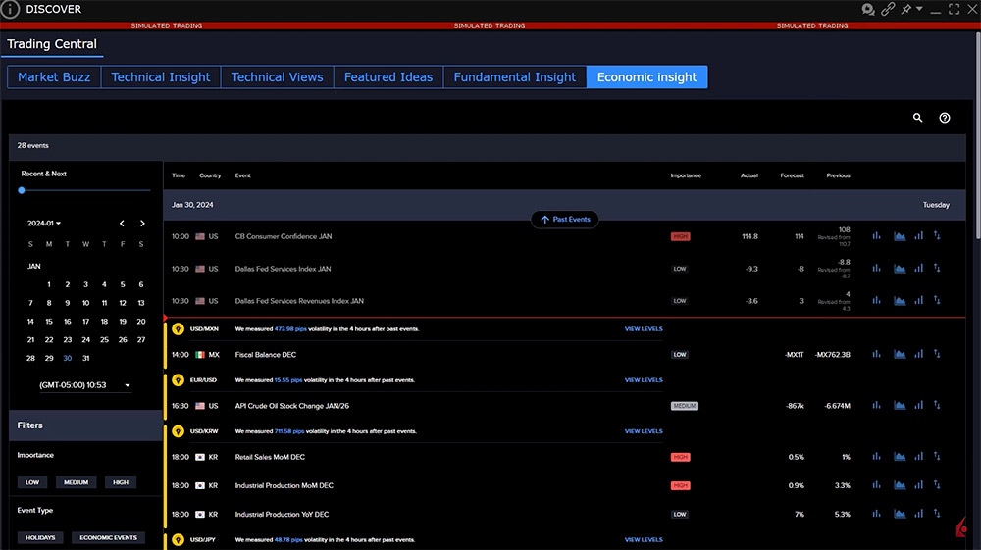This screenshot has width=981, height=550.
Task: Open area chart icon for Dallas Fed Revenues Index
Action: pyautogui.click(x=900, y=301)
